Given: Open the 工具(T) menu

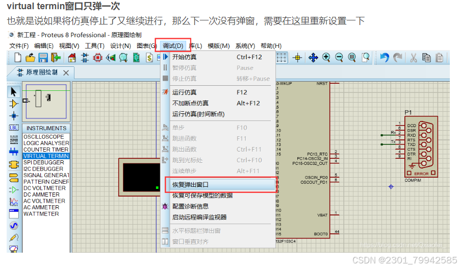Looking at the screenshot, I should tap(94, 46).
